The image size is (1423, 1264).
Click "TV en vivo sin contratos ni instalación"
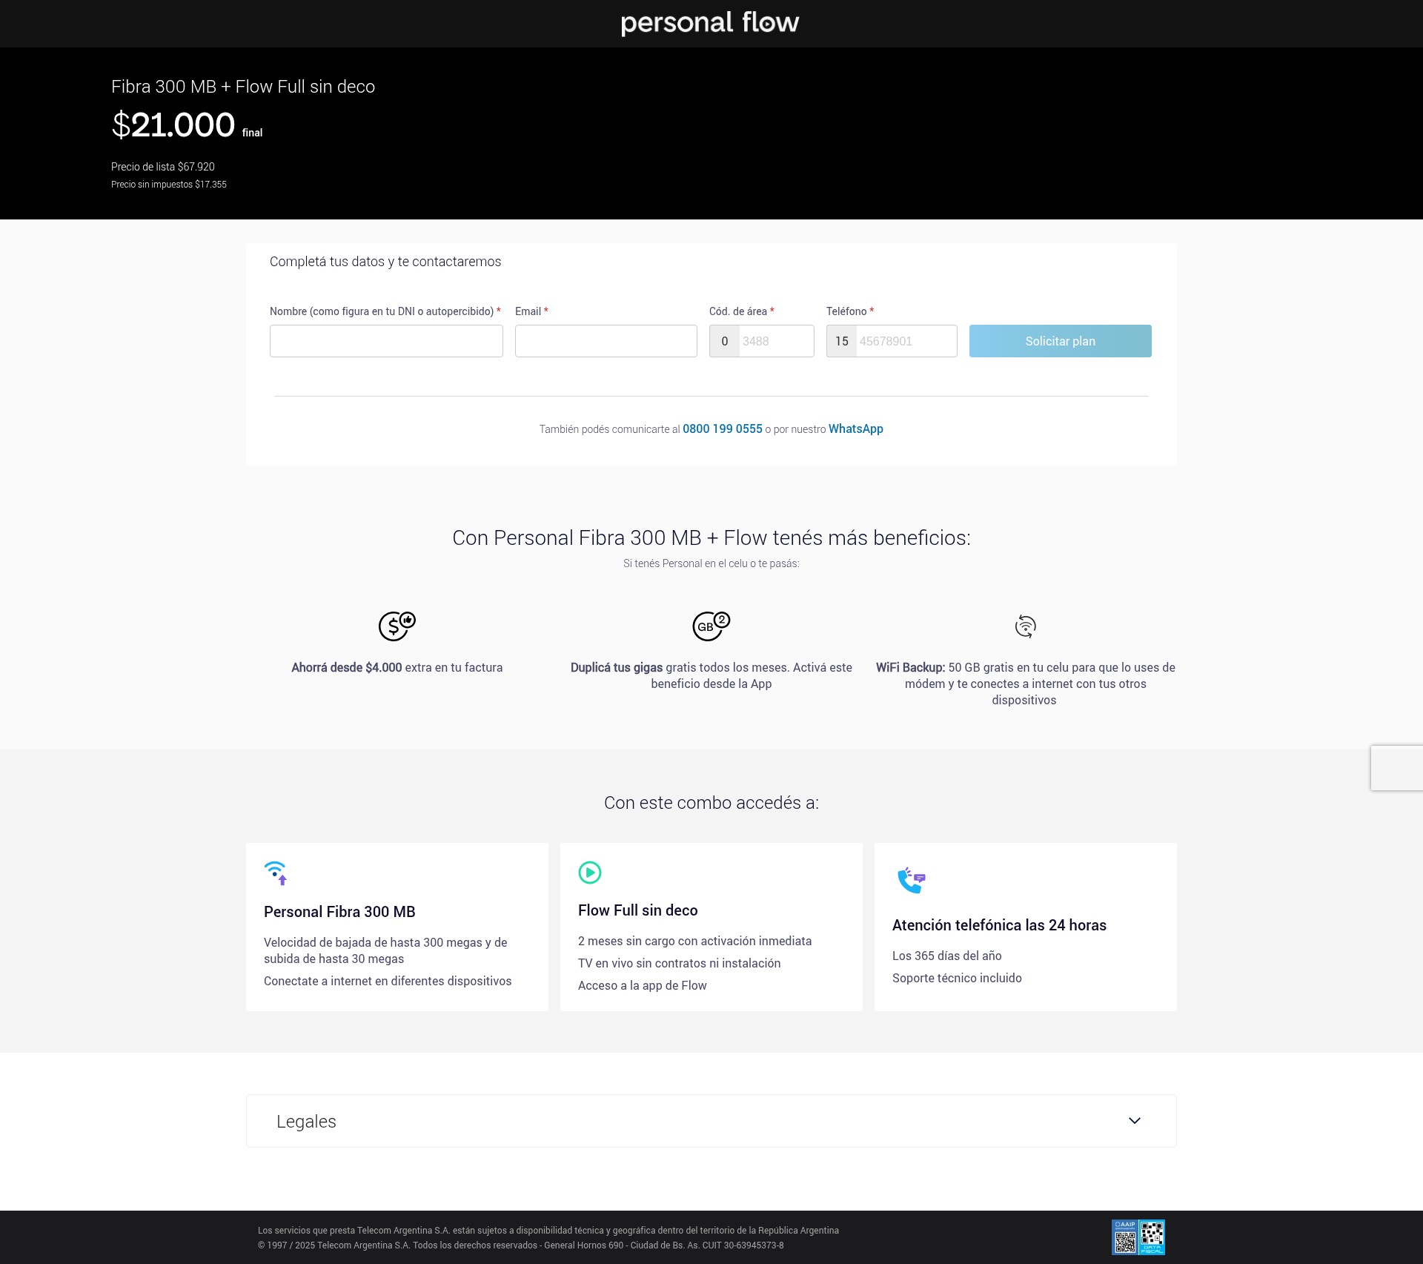pos(680,963)
